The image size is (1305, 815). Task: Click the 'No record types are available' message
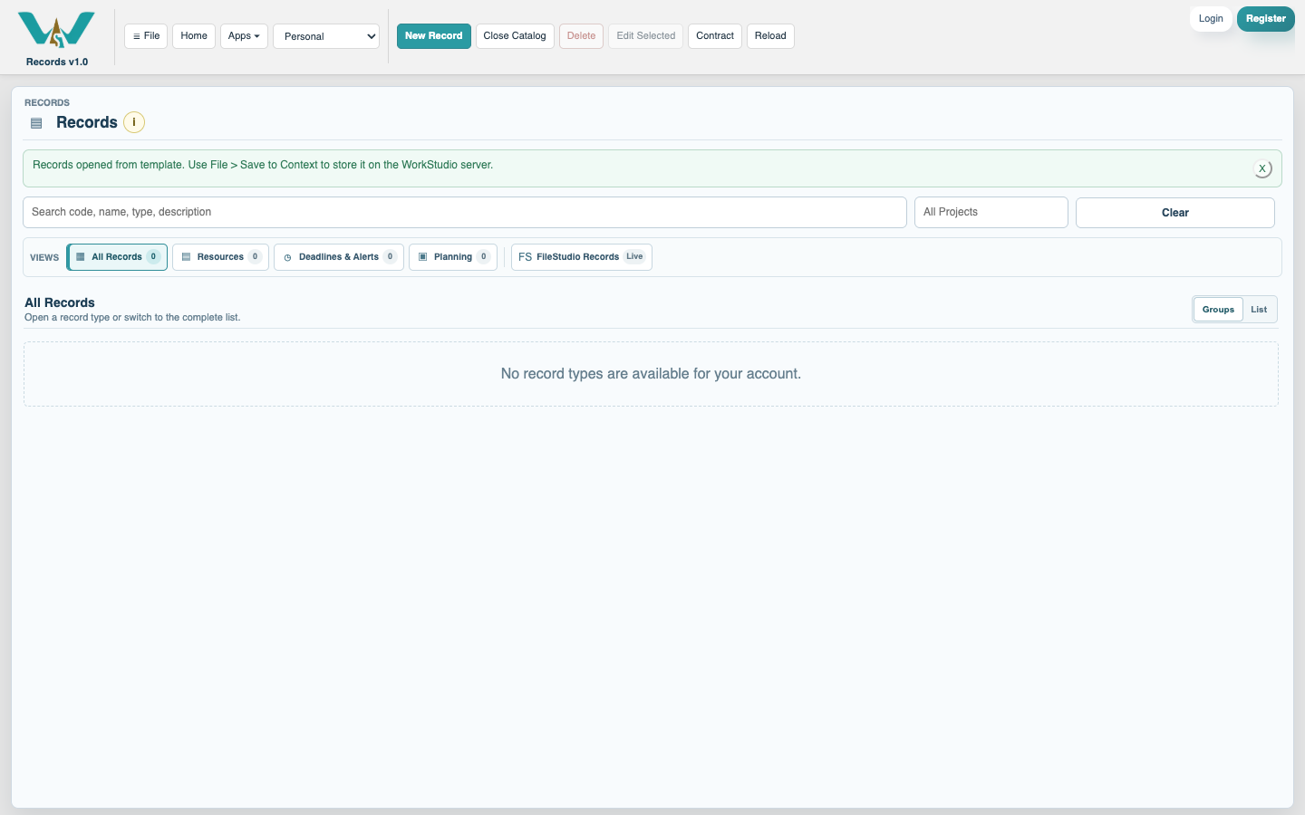(x=651, y=374)
